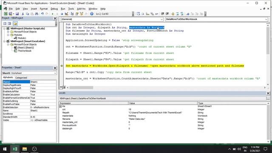Collapse VBAProject (Smart Excel.xlsm) tree node

coord(4,41)
